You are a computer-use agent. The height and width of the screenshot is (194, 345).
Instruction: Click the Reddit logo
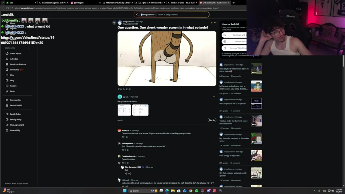pos(7,15)
